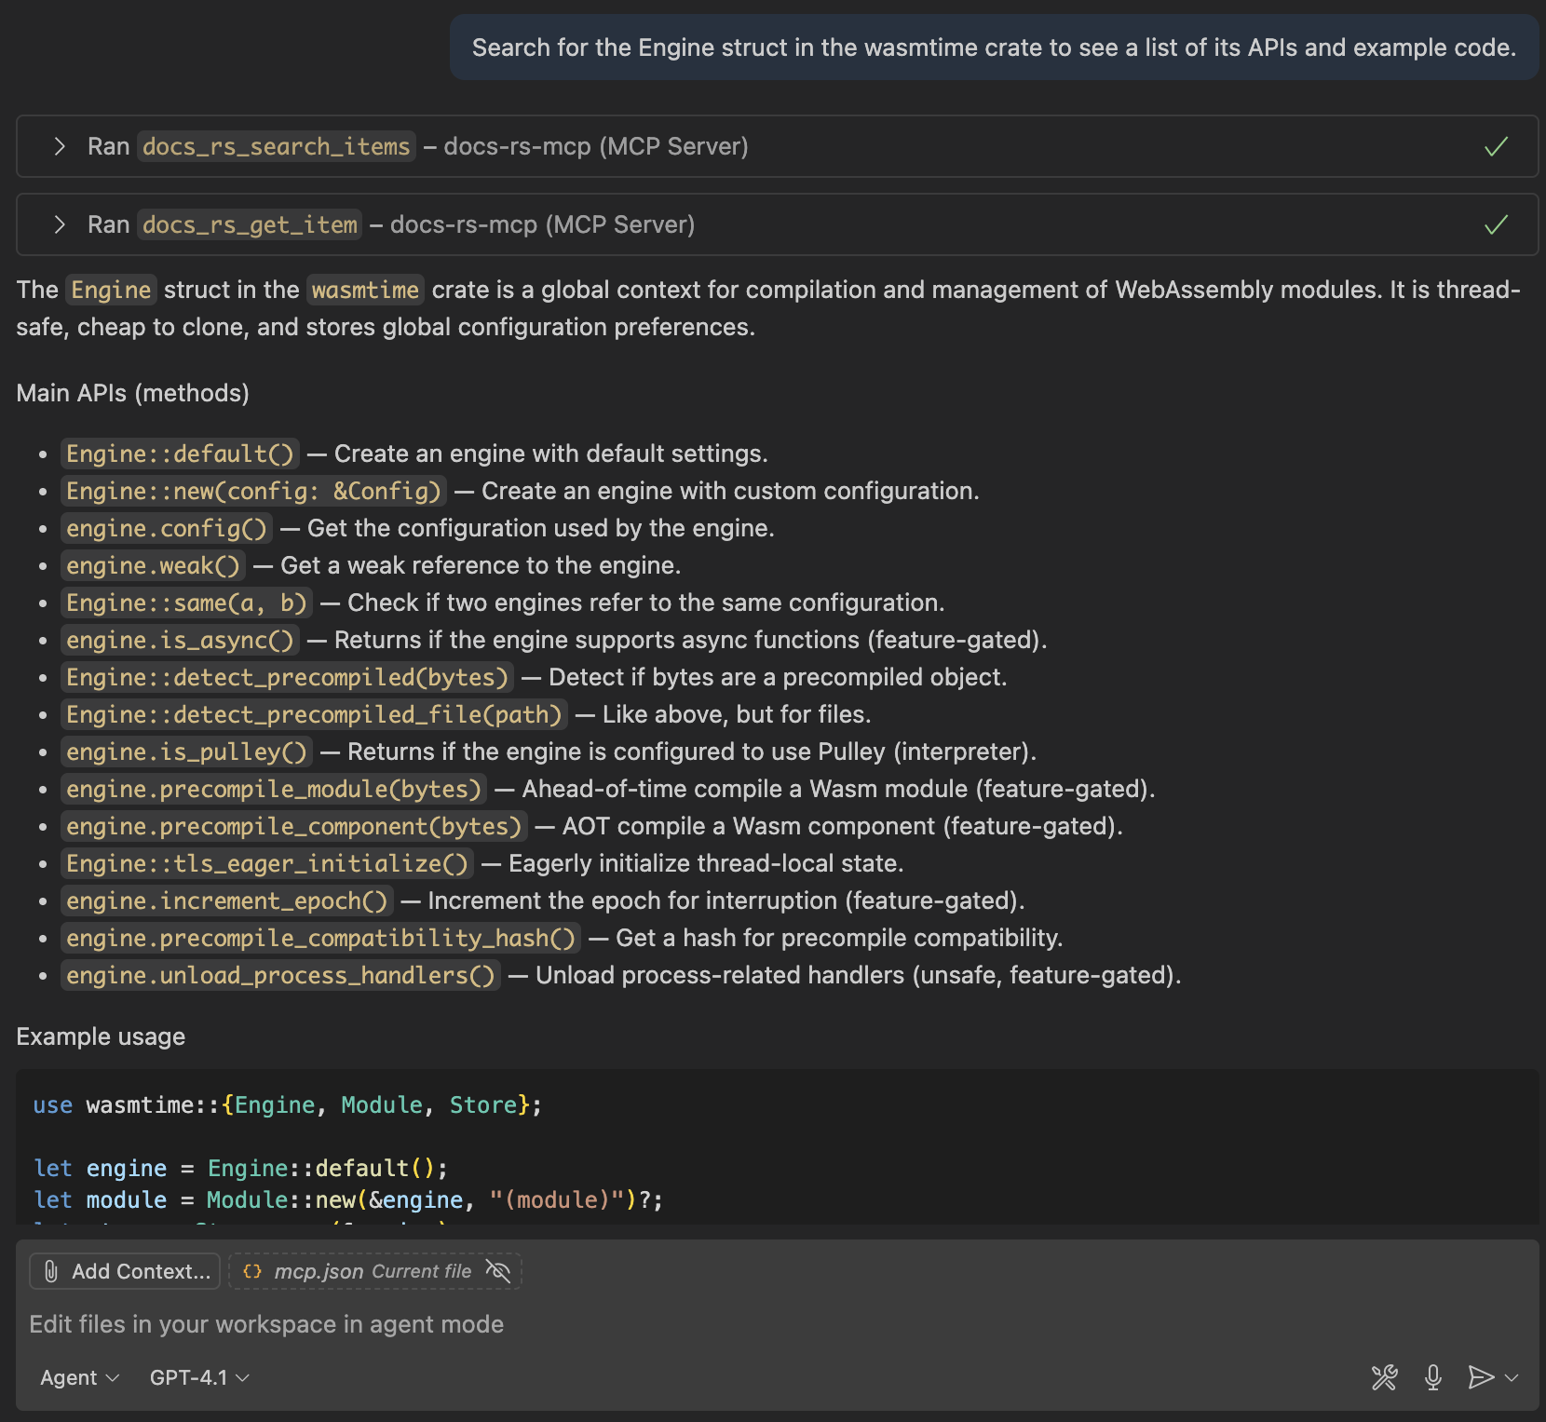Click the engine.precompile_module(bytes) inline code
The width and height of the screenshot is (1546, 1422).
tap(274, 789)
